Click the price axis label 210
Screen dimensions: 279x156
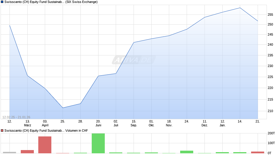tap(270, 111)
